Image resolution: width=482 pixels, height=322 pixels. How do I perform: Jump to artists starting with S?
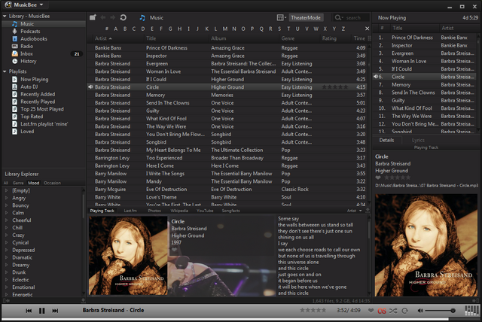(x=279, y=29)
